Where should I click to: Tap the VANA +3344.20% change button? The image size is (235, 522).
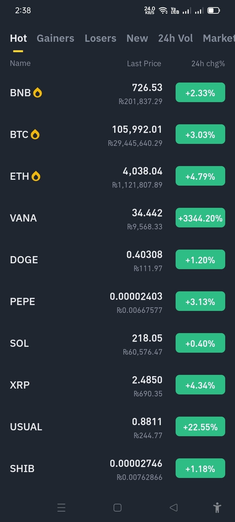click(x=200, y=218)
